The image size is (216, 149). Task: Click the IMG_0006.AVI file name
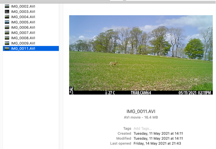click(x=23, y=27)
